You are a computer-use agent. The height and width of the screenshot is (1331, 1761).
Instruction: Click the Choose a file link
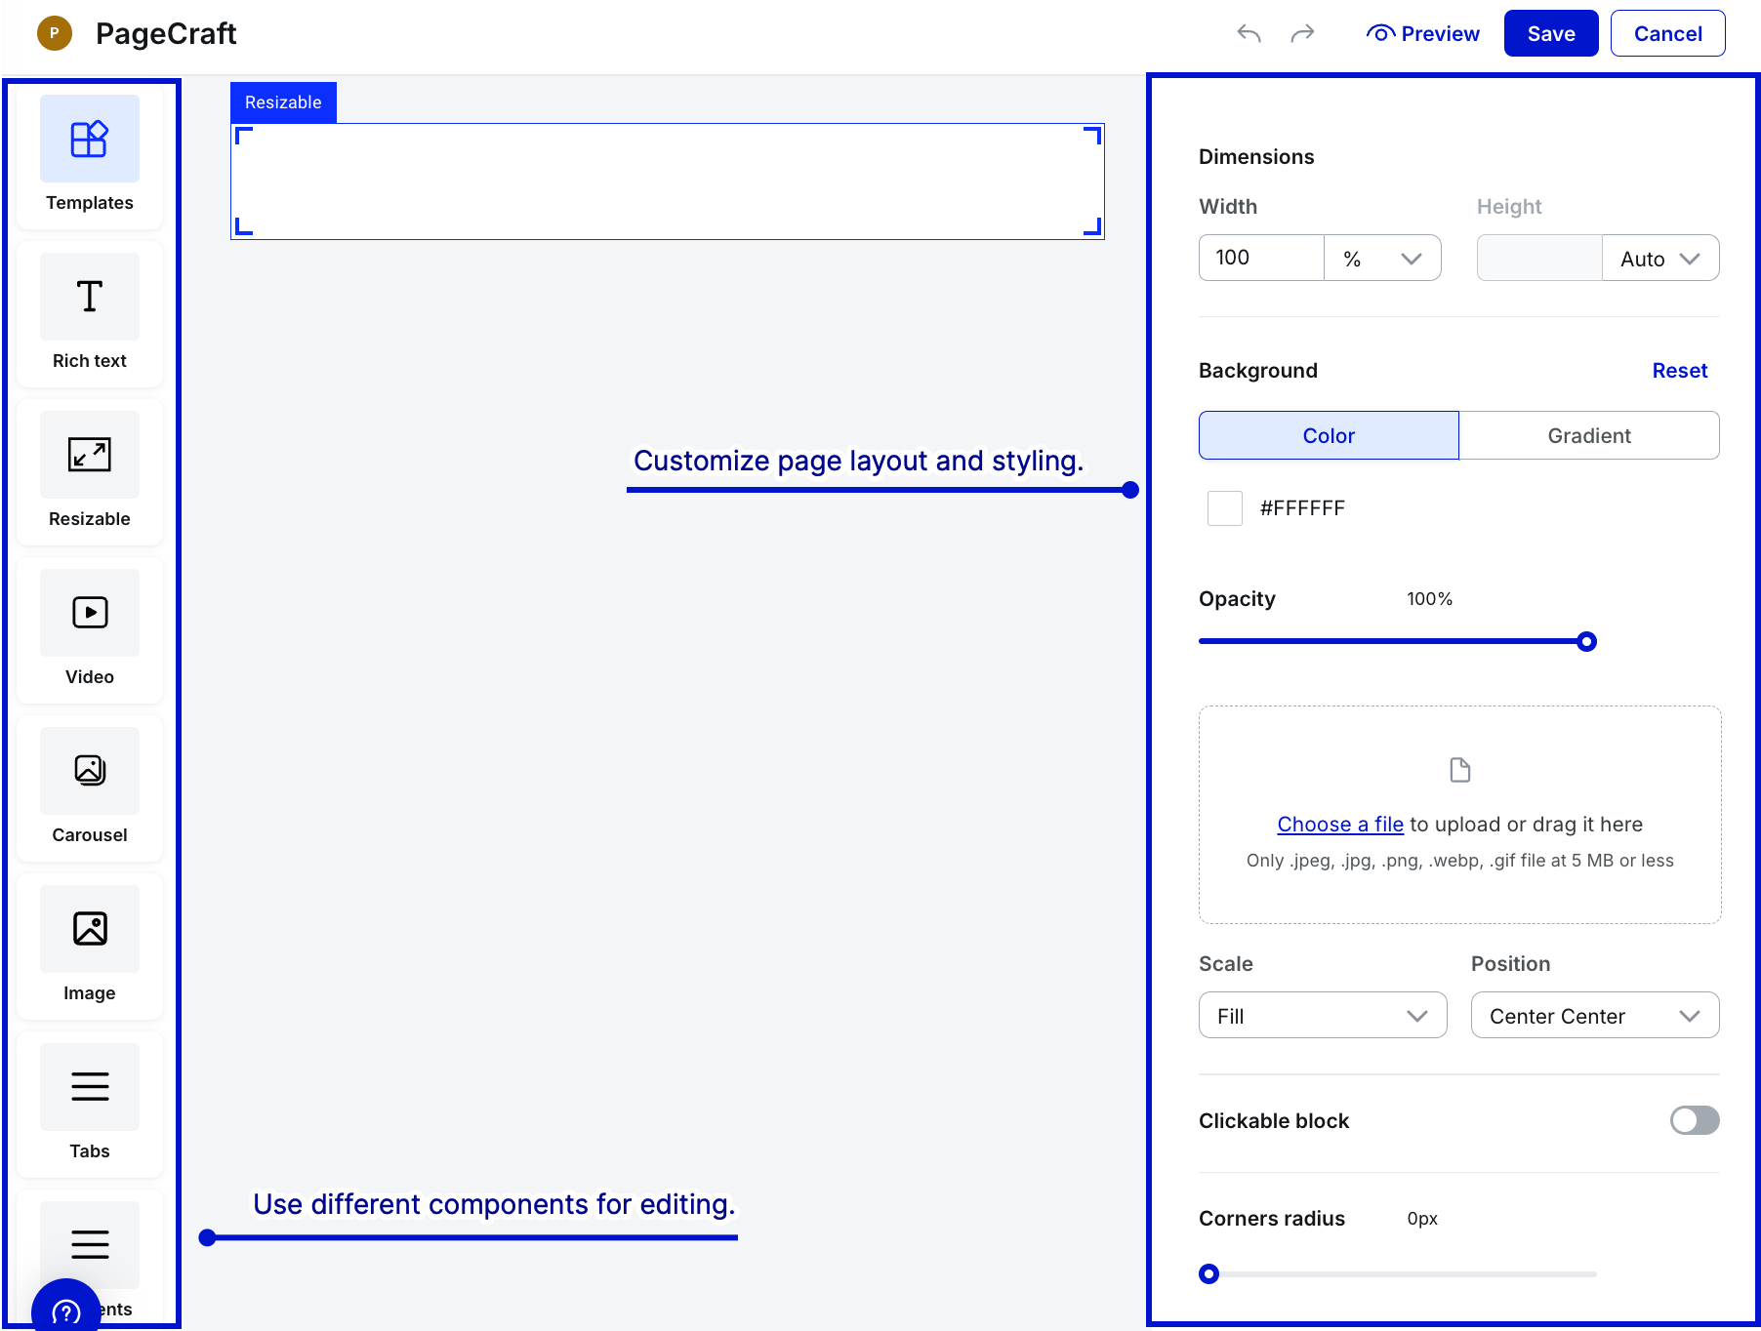point(1339,825)
